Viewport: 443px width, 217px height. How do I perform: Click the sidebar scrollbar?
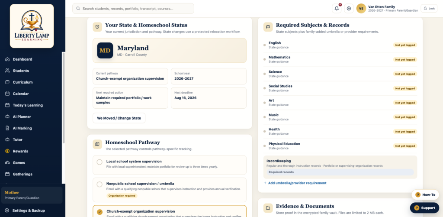tap(64, 97)
